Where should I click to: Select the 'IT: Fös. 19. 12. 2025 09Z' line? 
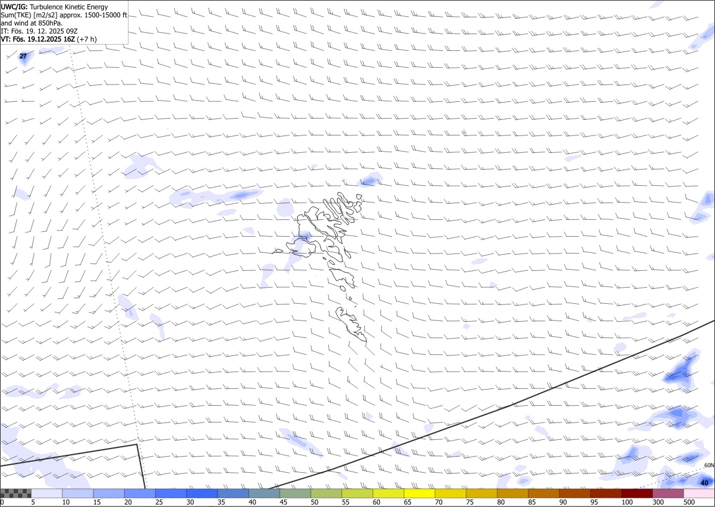39,32
